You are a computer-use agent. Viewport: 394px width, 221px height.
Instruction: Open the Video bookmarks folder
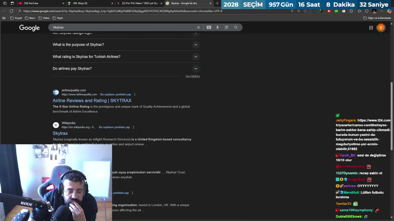44,18
